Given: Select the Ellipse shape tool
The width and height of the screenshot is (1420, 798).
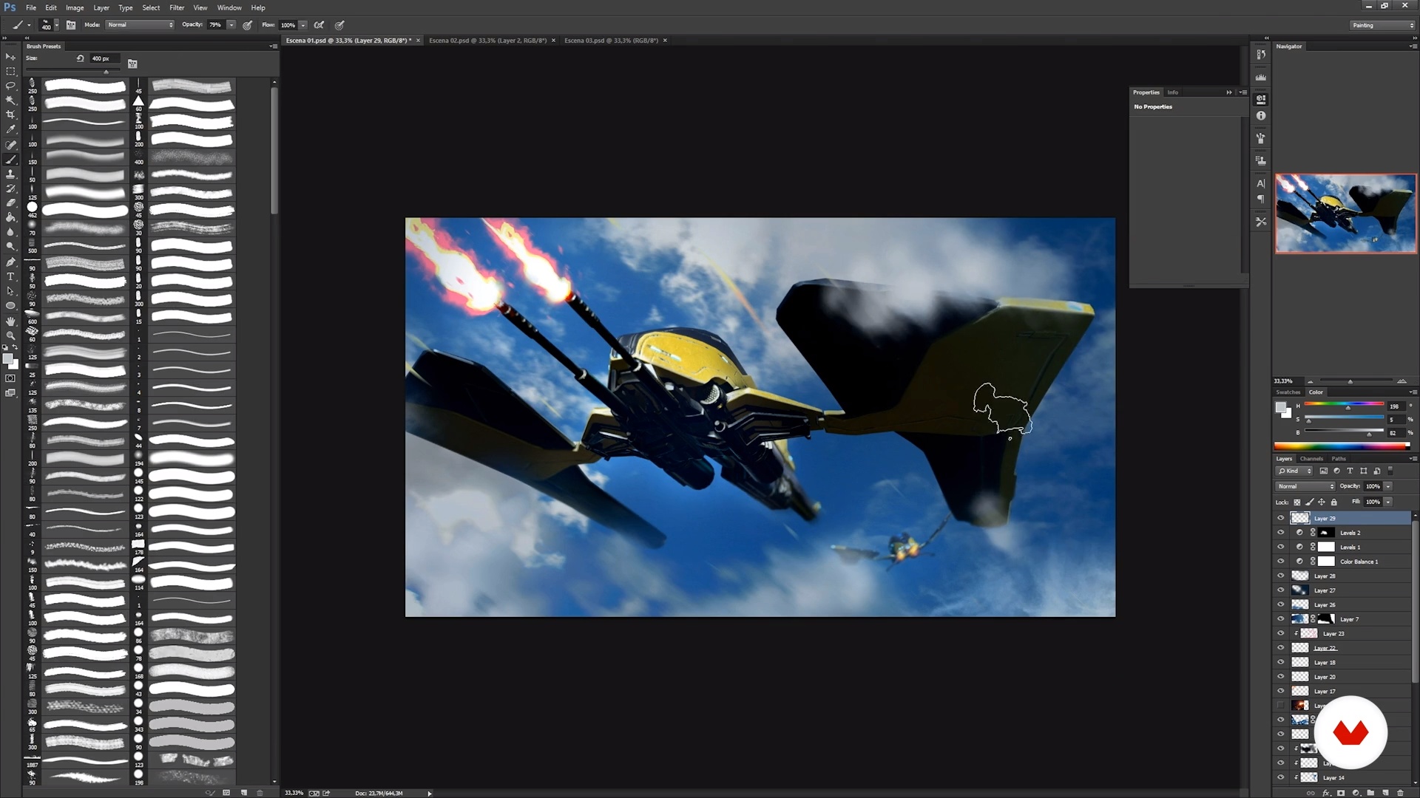Looking at the screenshot, I should [10, 306].
